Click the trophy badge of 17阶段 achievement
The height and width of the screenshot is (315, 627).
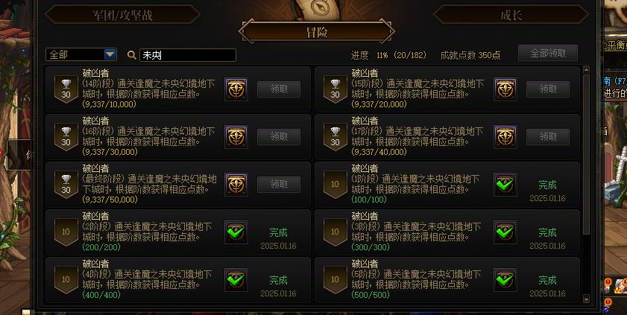(x=335, y=137)
